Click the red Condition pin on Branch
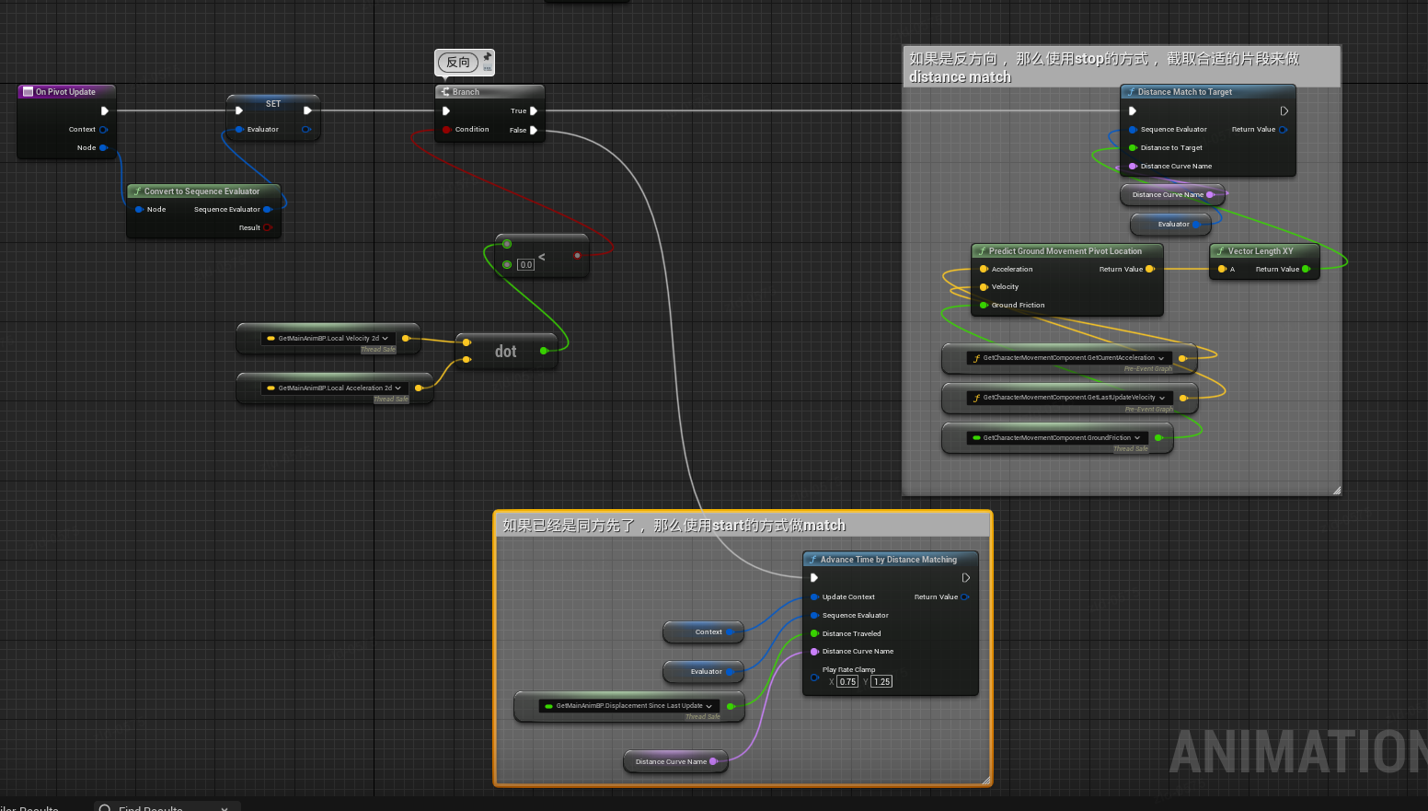Viewport: 1428px width, 811px height. pos(447,130)
